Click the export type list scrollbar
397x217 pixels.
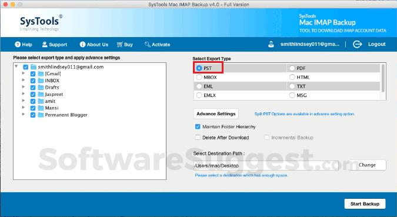[383, 78]
